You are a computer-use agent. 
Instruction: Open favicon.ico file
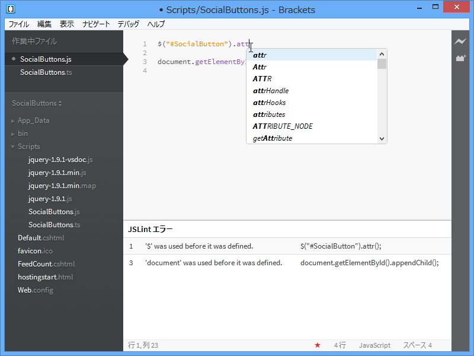click(x=35, y=250)
